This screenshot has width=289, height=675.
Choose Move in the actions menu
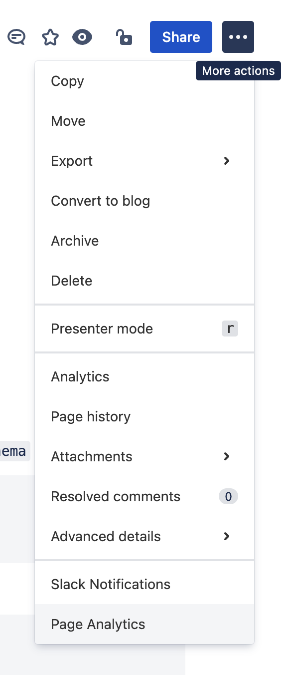tap(144, 121)
